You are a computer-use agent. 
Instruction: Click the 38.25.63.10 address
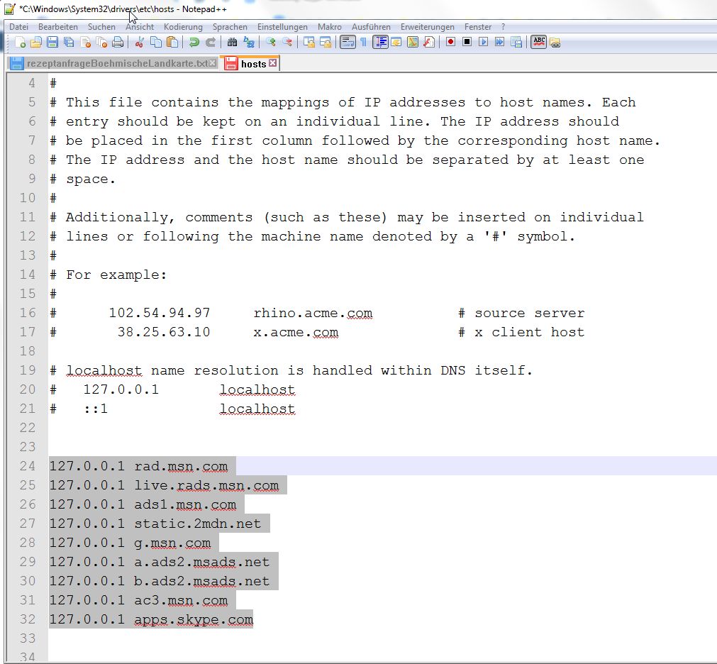[164, 332]
